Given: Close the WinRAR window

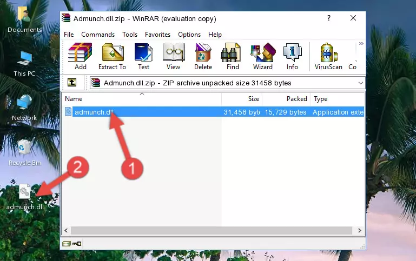Looking at the screenshot, I should point(353,18).
